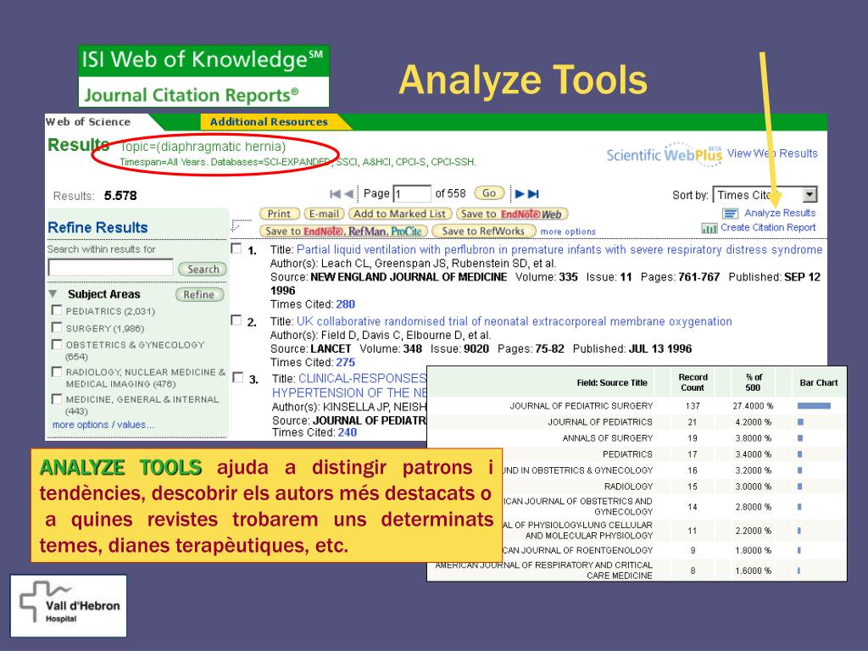Click the Bar Chart column header
This screenshot has height=651, width=868.
coord(819,382)
